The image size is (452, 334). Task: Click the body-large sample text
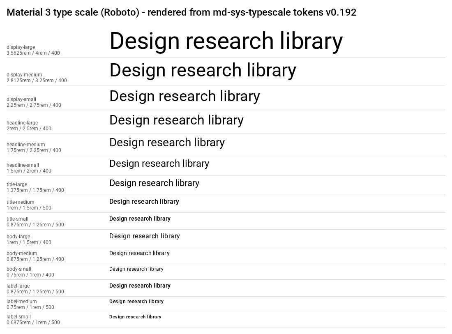(x=144, y=236)
